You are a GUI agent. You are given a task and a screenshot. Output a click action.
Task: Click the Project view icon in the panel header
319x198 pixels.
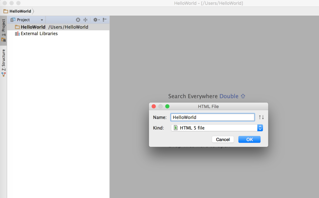13,20
